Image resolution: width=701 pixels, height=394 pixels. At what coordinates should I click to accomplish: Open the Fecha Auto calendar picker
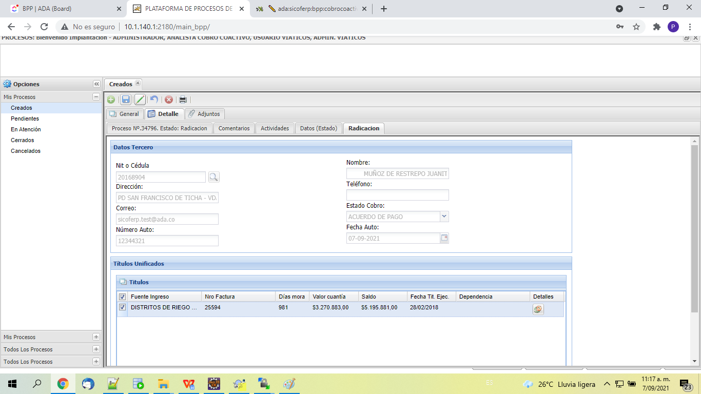(444, 238)
